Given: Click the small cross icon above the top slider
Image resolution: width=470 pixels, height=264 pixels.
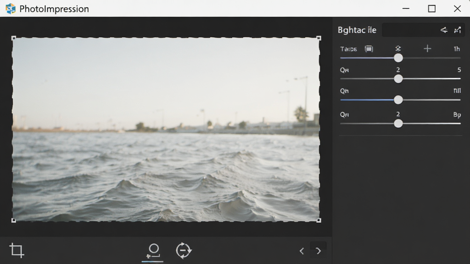Looking at the screenshot, I should pos(398,49).
